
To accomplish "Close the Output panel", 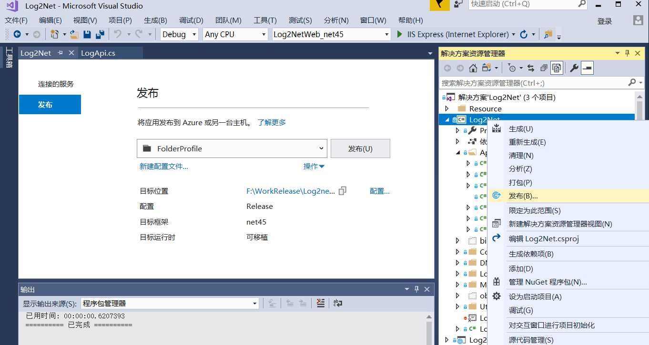I will [427, 289].
